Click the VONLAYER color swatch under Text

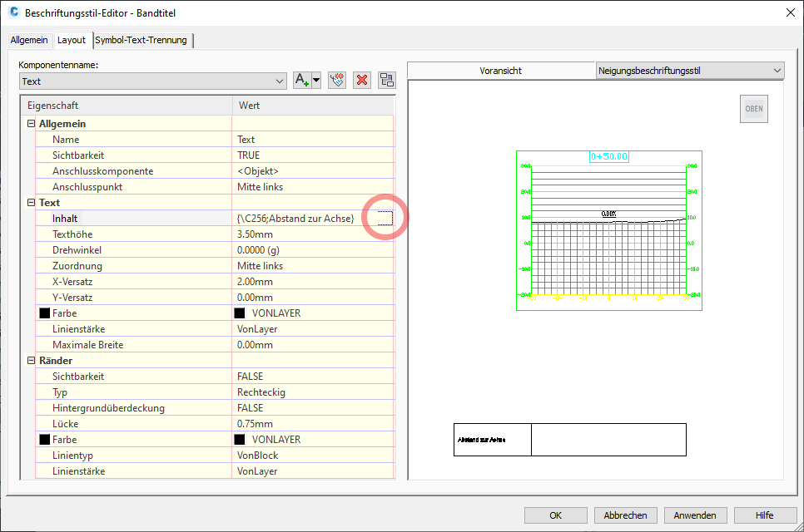[x=240, y=313]
